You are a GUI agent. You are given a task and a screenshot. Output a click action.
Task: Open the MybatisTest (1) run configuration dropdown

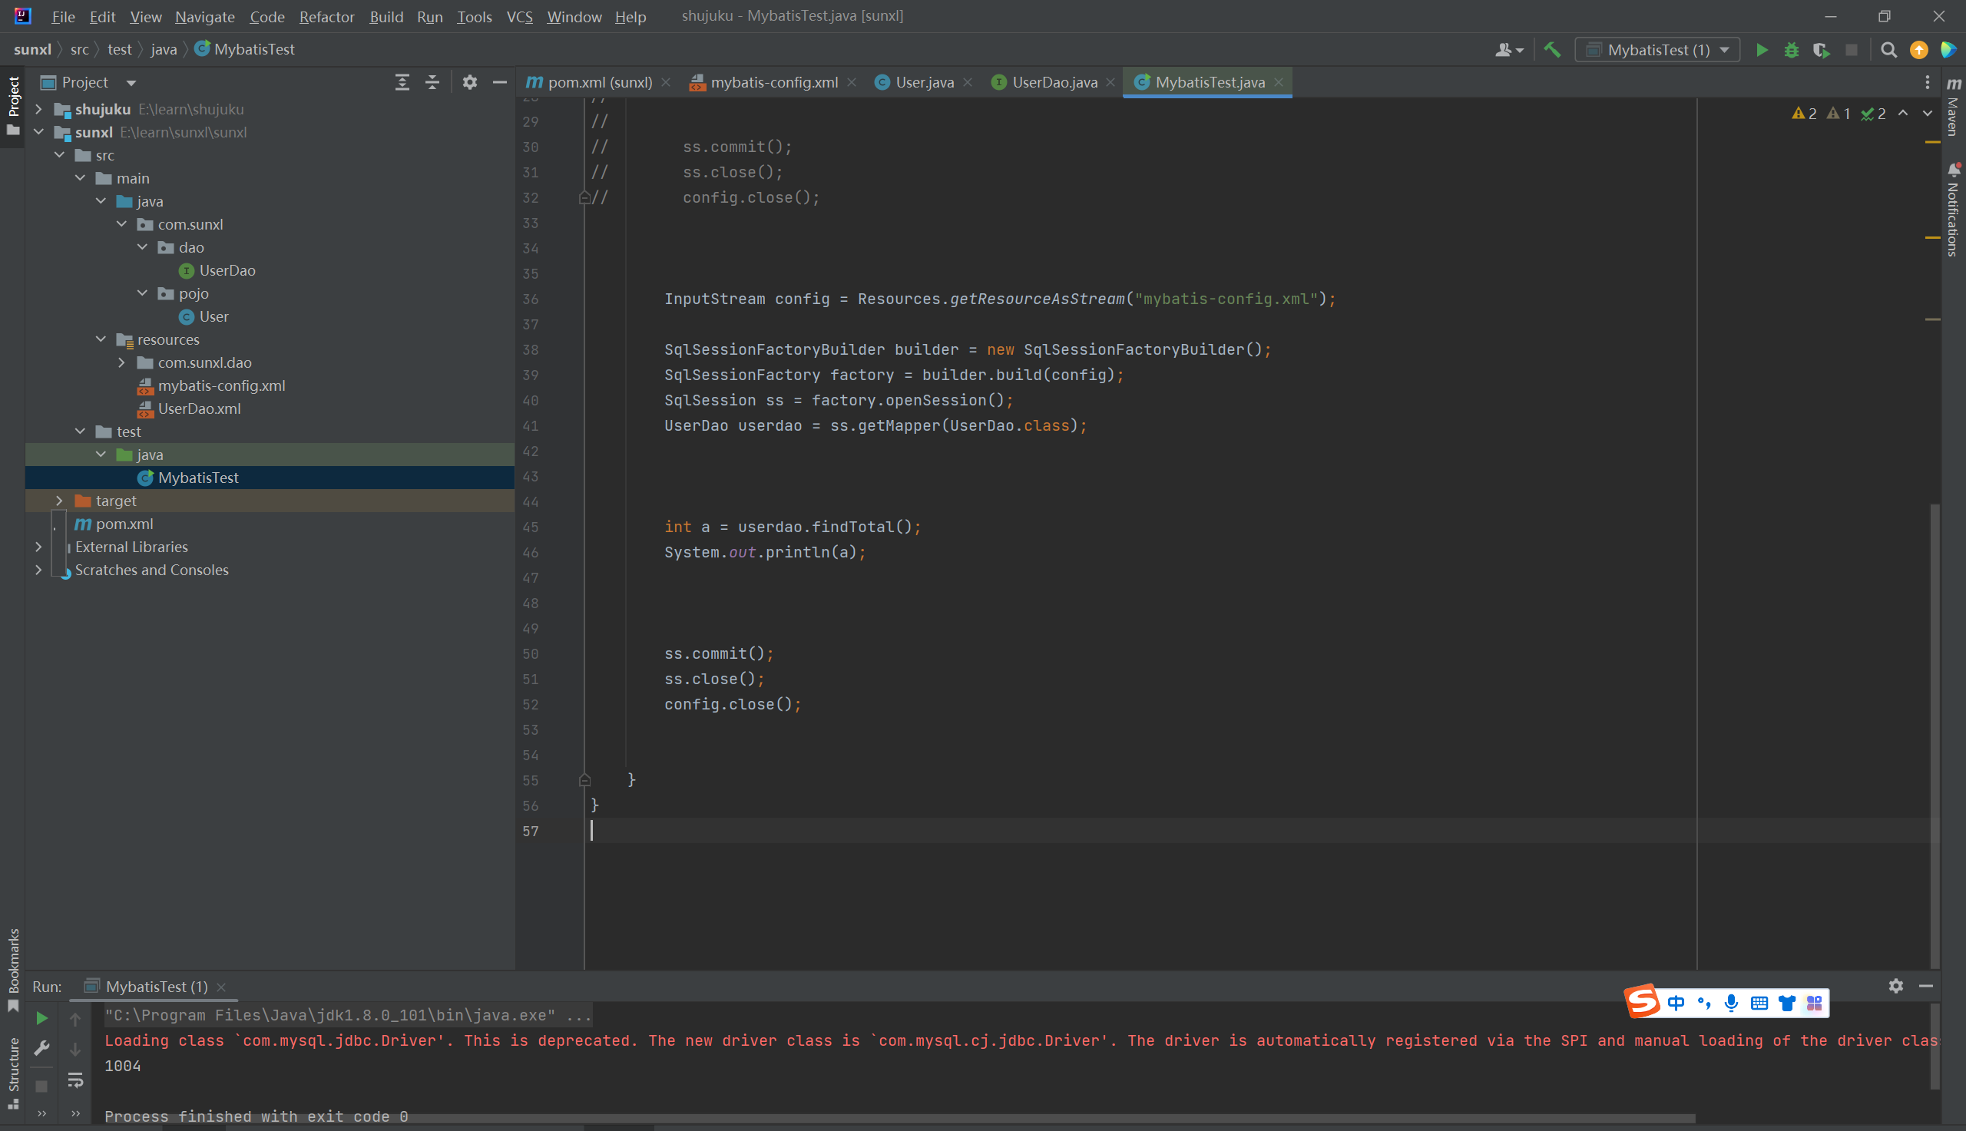click(1657, 51)
